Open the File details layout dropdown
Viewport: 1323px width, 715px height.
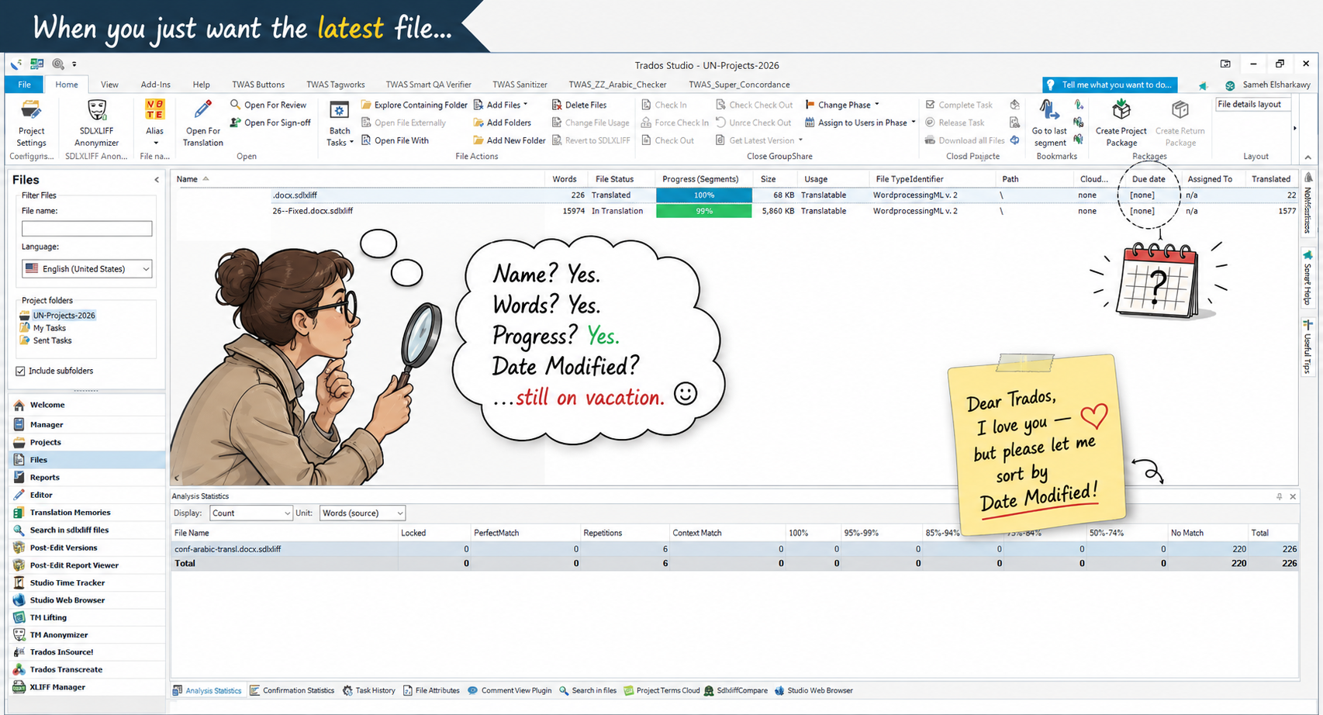[x=1252, y=104]
